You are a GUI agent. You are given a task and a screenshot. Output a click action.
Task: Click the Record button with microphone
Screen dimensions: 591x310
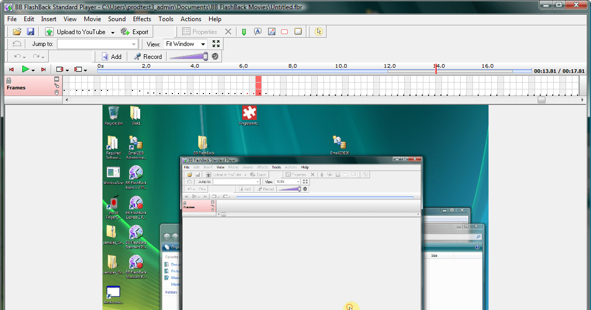pyautogui.click(x=148, y=57)
